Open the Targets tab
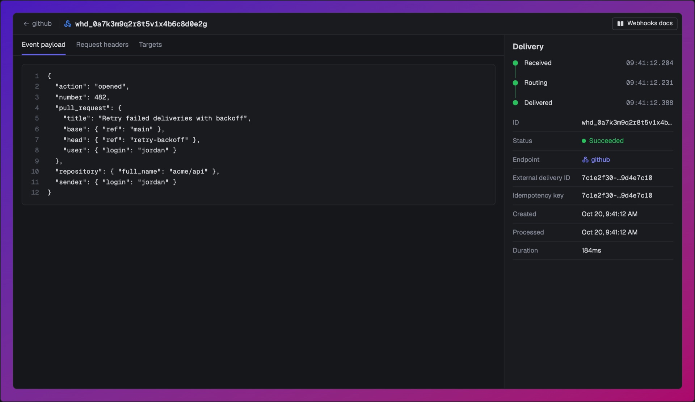Viewport: 695px width, 402px height. (x=150, y=45)
